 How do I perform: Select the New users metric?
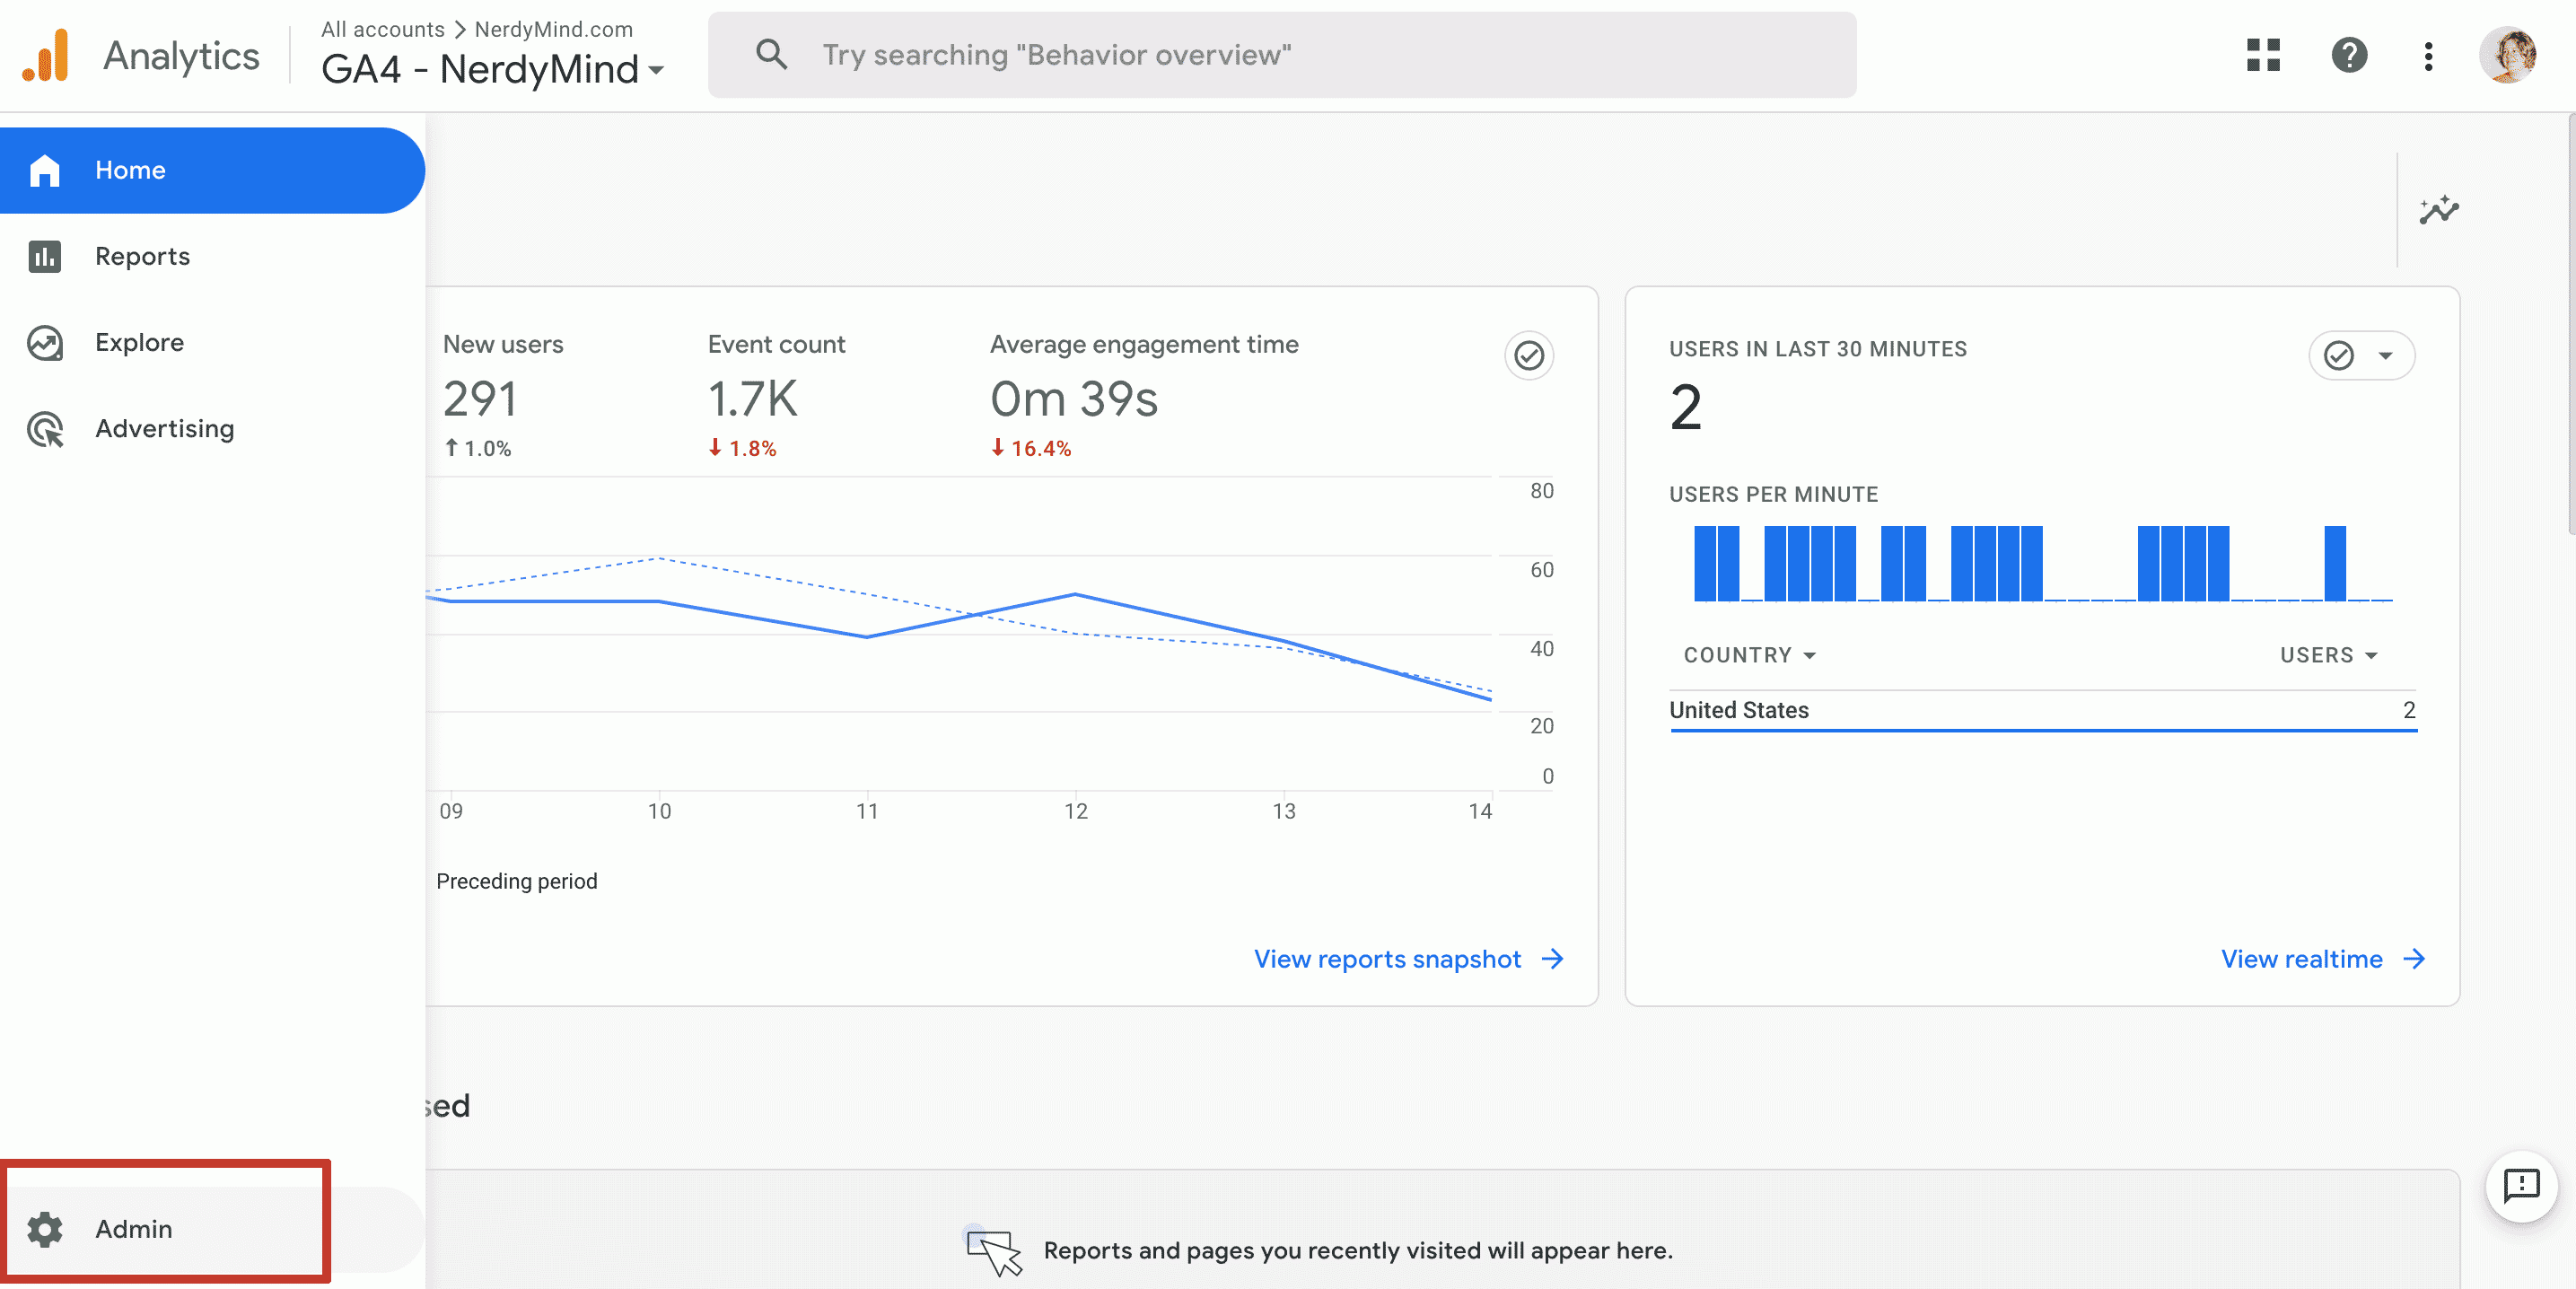(x=503, y=344)
